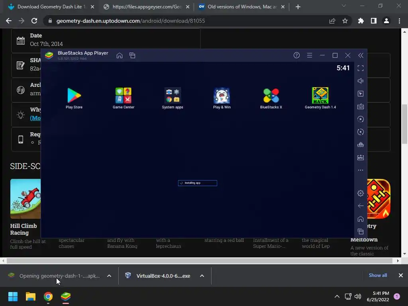The height and width of the screenshot is (306, 408).
Task: Expand VirtualBox exe download options
Action: click(202, 276)
